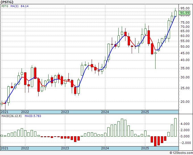The height and width of the screenshot is (155, 193).
Task: Click the 55.00 price axis label
Action: tap(185, 41)
